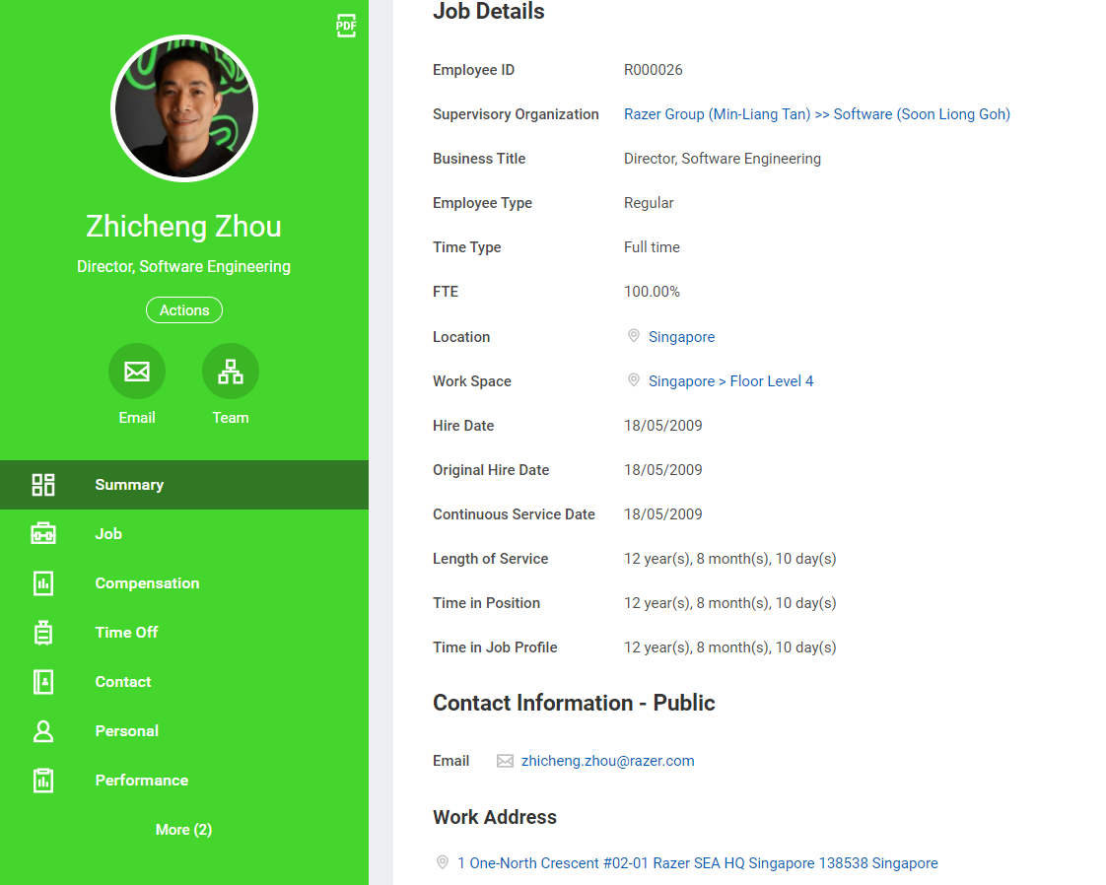This screenshot has width=1106, height=885.
Task: Click the Time Off luggage icon
Action: click(43, 633)
